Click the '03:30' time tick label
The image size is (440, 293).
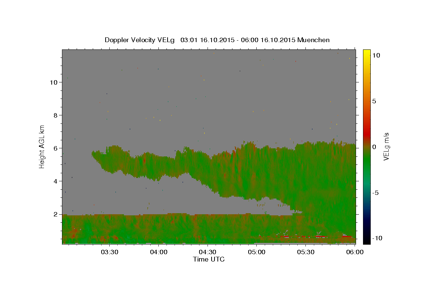110,252
